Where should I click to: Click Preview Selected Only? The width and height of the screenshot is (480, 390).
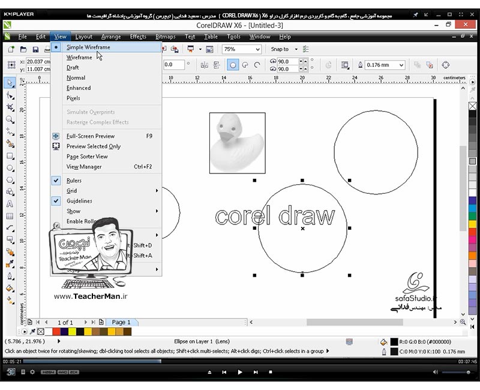106,146
